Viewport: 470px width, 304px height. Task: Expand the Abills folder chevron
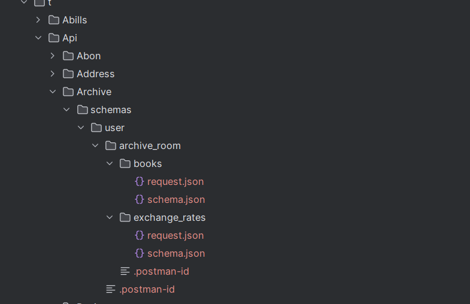[x=38, y=20]
